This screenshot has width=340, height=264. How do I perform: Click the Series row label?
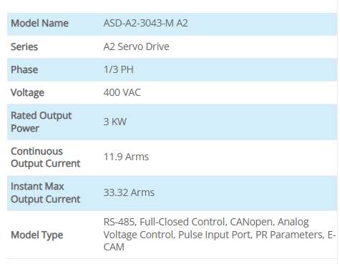[x=24, y=47]
